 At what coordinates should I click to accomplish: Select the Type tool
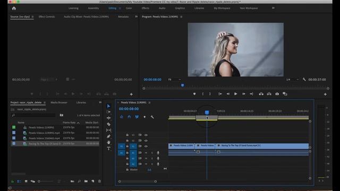click(x=108, y=149)
